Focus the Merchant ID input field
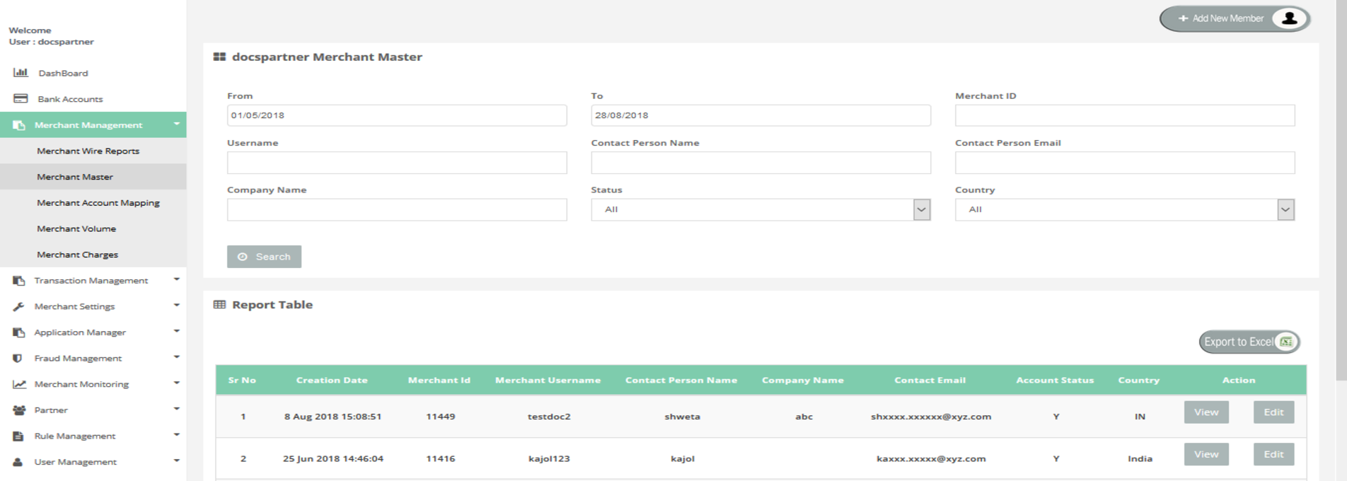 [x=1124, y=115]
